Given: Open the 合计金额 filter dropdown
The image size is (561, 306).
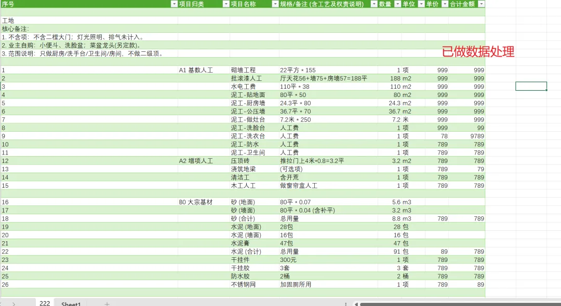Looking at the screenshot, I should (481, 4).
